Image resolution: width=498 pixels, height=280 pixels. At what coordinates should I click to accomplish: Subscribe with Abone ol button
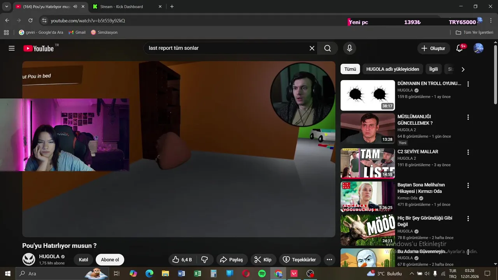click(110, 260)
